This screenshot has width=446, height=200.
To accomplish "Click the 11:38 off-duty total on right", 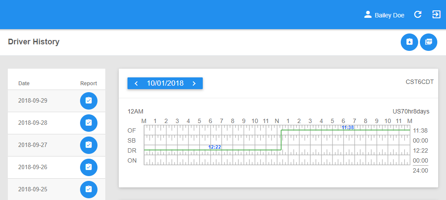I will (x=420, y=131).
